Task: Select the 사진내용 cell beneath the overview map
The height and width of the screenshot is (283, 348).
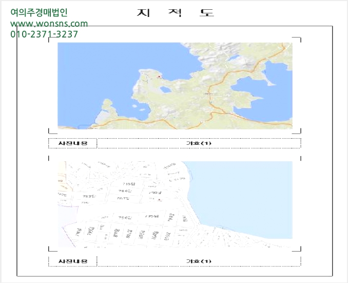Action: [73, 143]
